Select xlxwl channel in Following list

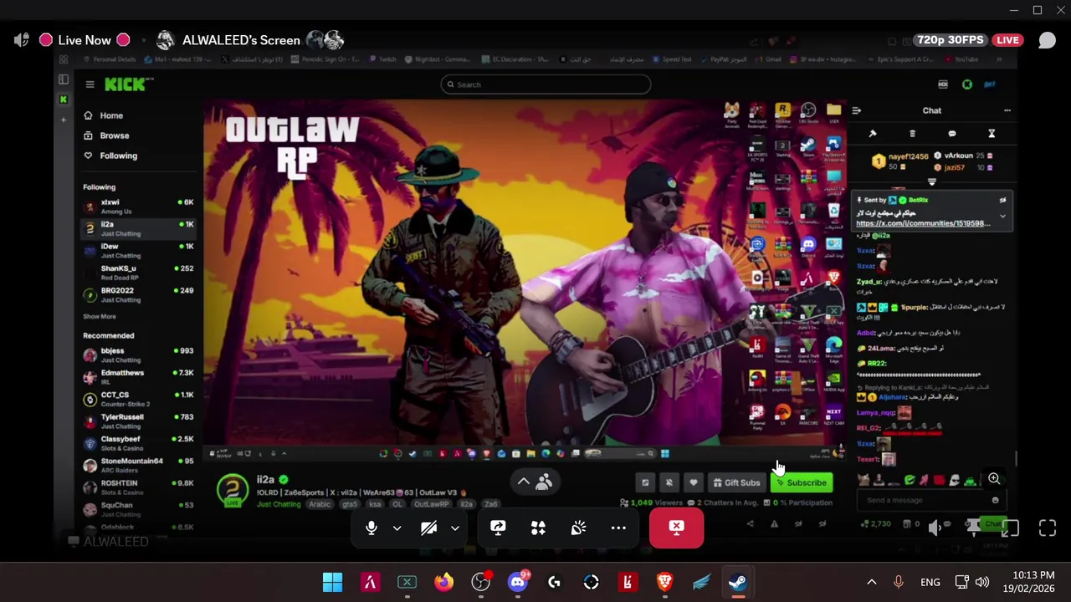point(139,207)
